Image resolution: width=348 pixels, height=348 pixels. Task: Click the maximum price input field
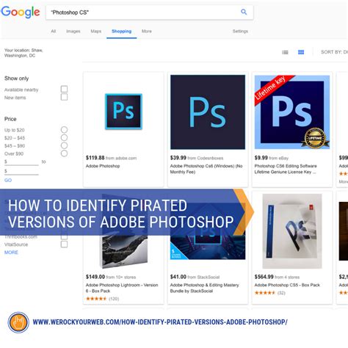[21, 171]
